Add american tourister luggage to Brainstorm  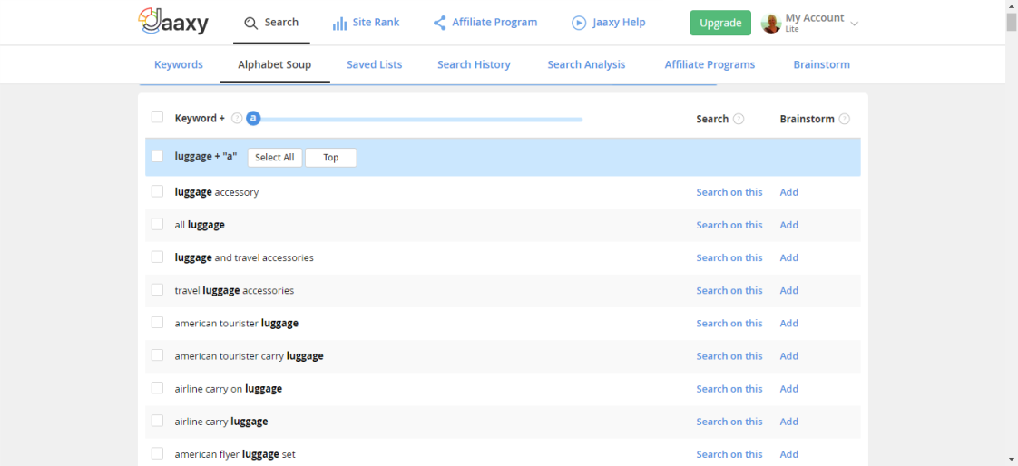pyautogui.click(x=788, y=324)
